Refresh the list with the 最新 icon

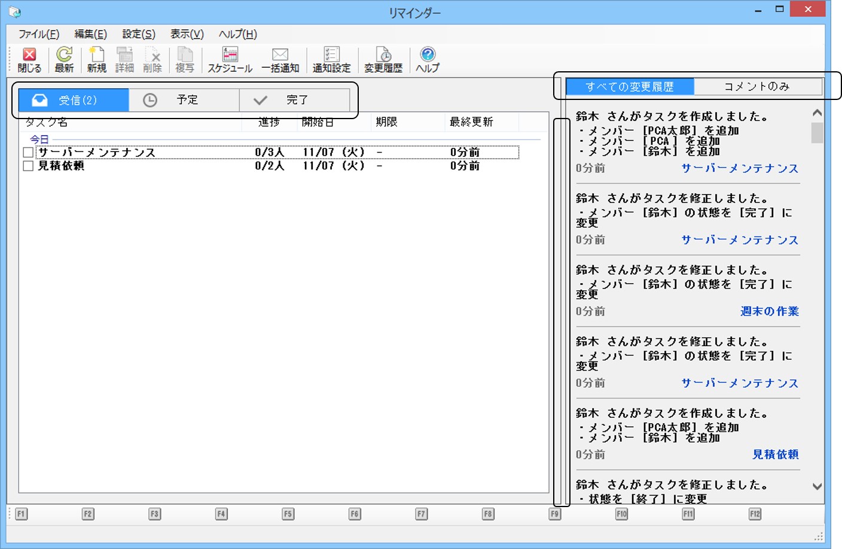tap(64, 55)
